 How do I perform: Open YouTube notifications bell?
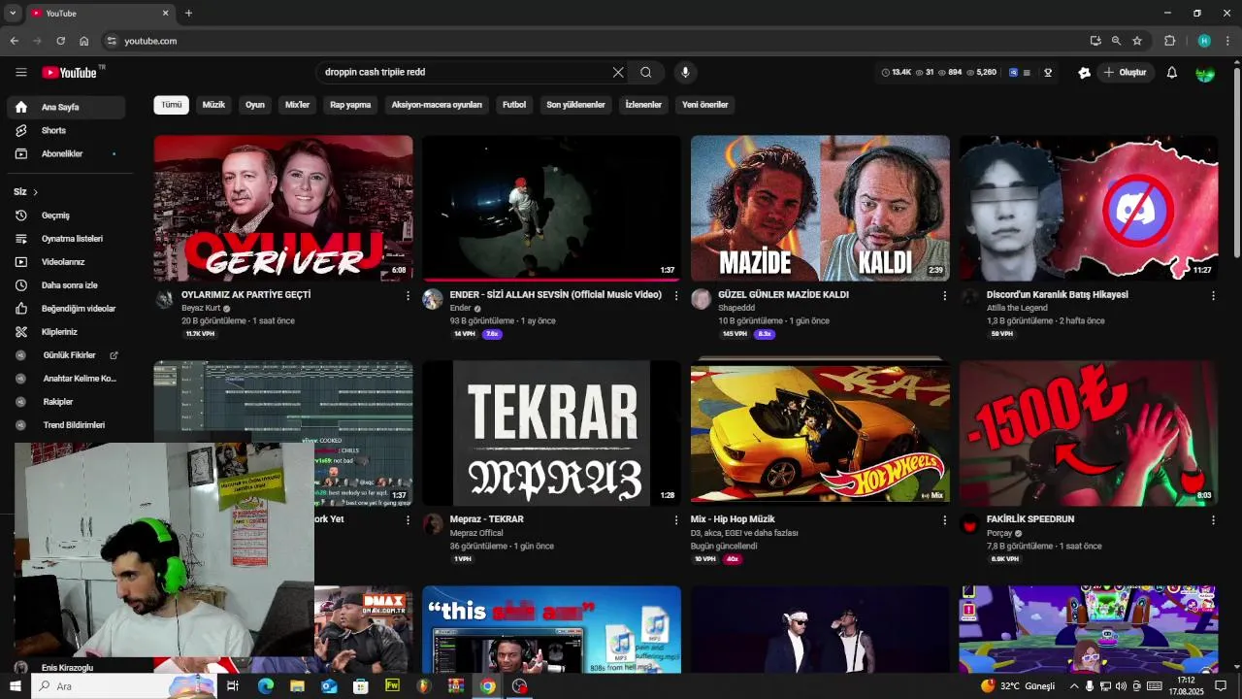[x=1172, y=73]
